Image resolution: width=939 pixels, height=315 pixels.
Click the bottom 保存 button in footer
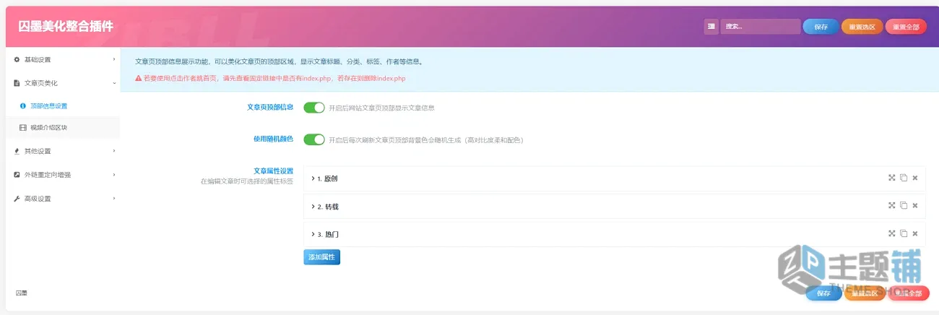[824, 293]
